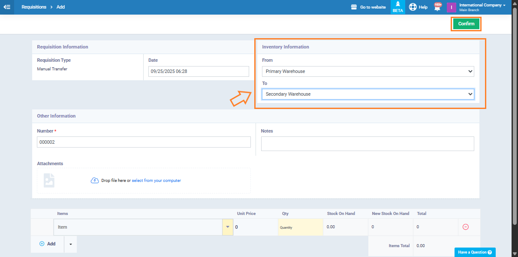Expand the To warehouse dropdown
518x257 pixels.
coord(367,94)
